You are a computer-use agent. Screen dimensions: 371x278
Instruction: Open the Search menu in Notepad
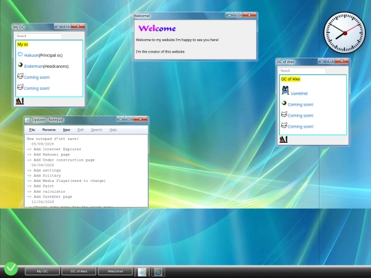[x=97, y=130]
